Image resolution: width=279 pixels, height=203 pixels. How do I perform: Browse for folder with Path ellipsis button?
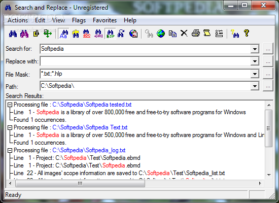[x=268, y=86]
